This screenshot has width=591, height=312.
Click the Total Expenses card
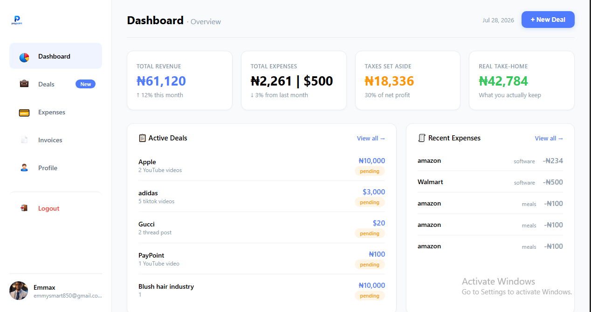click(294, 80)
